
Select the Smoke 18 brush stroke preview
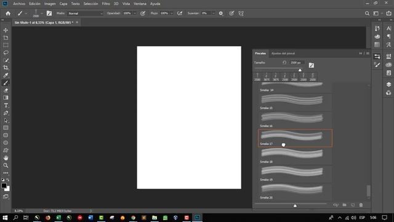[292, 154]
